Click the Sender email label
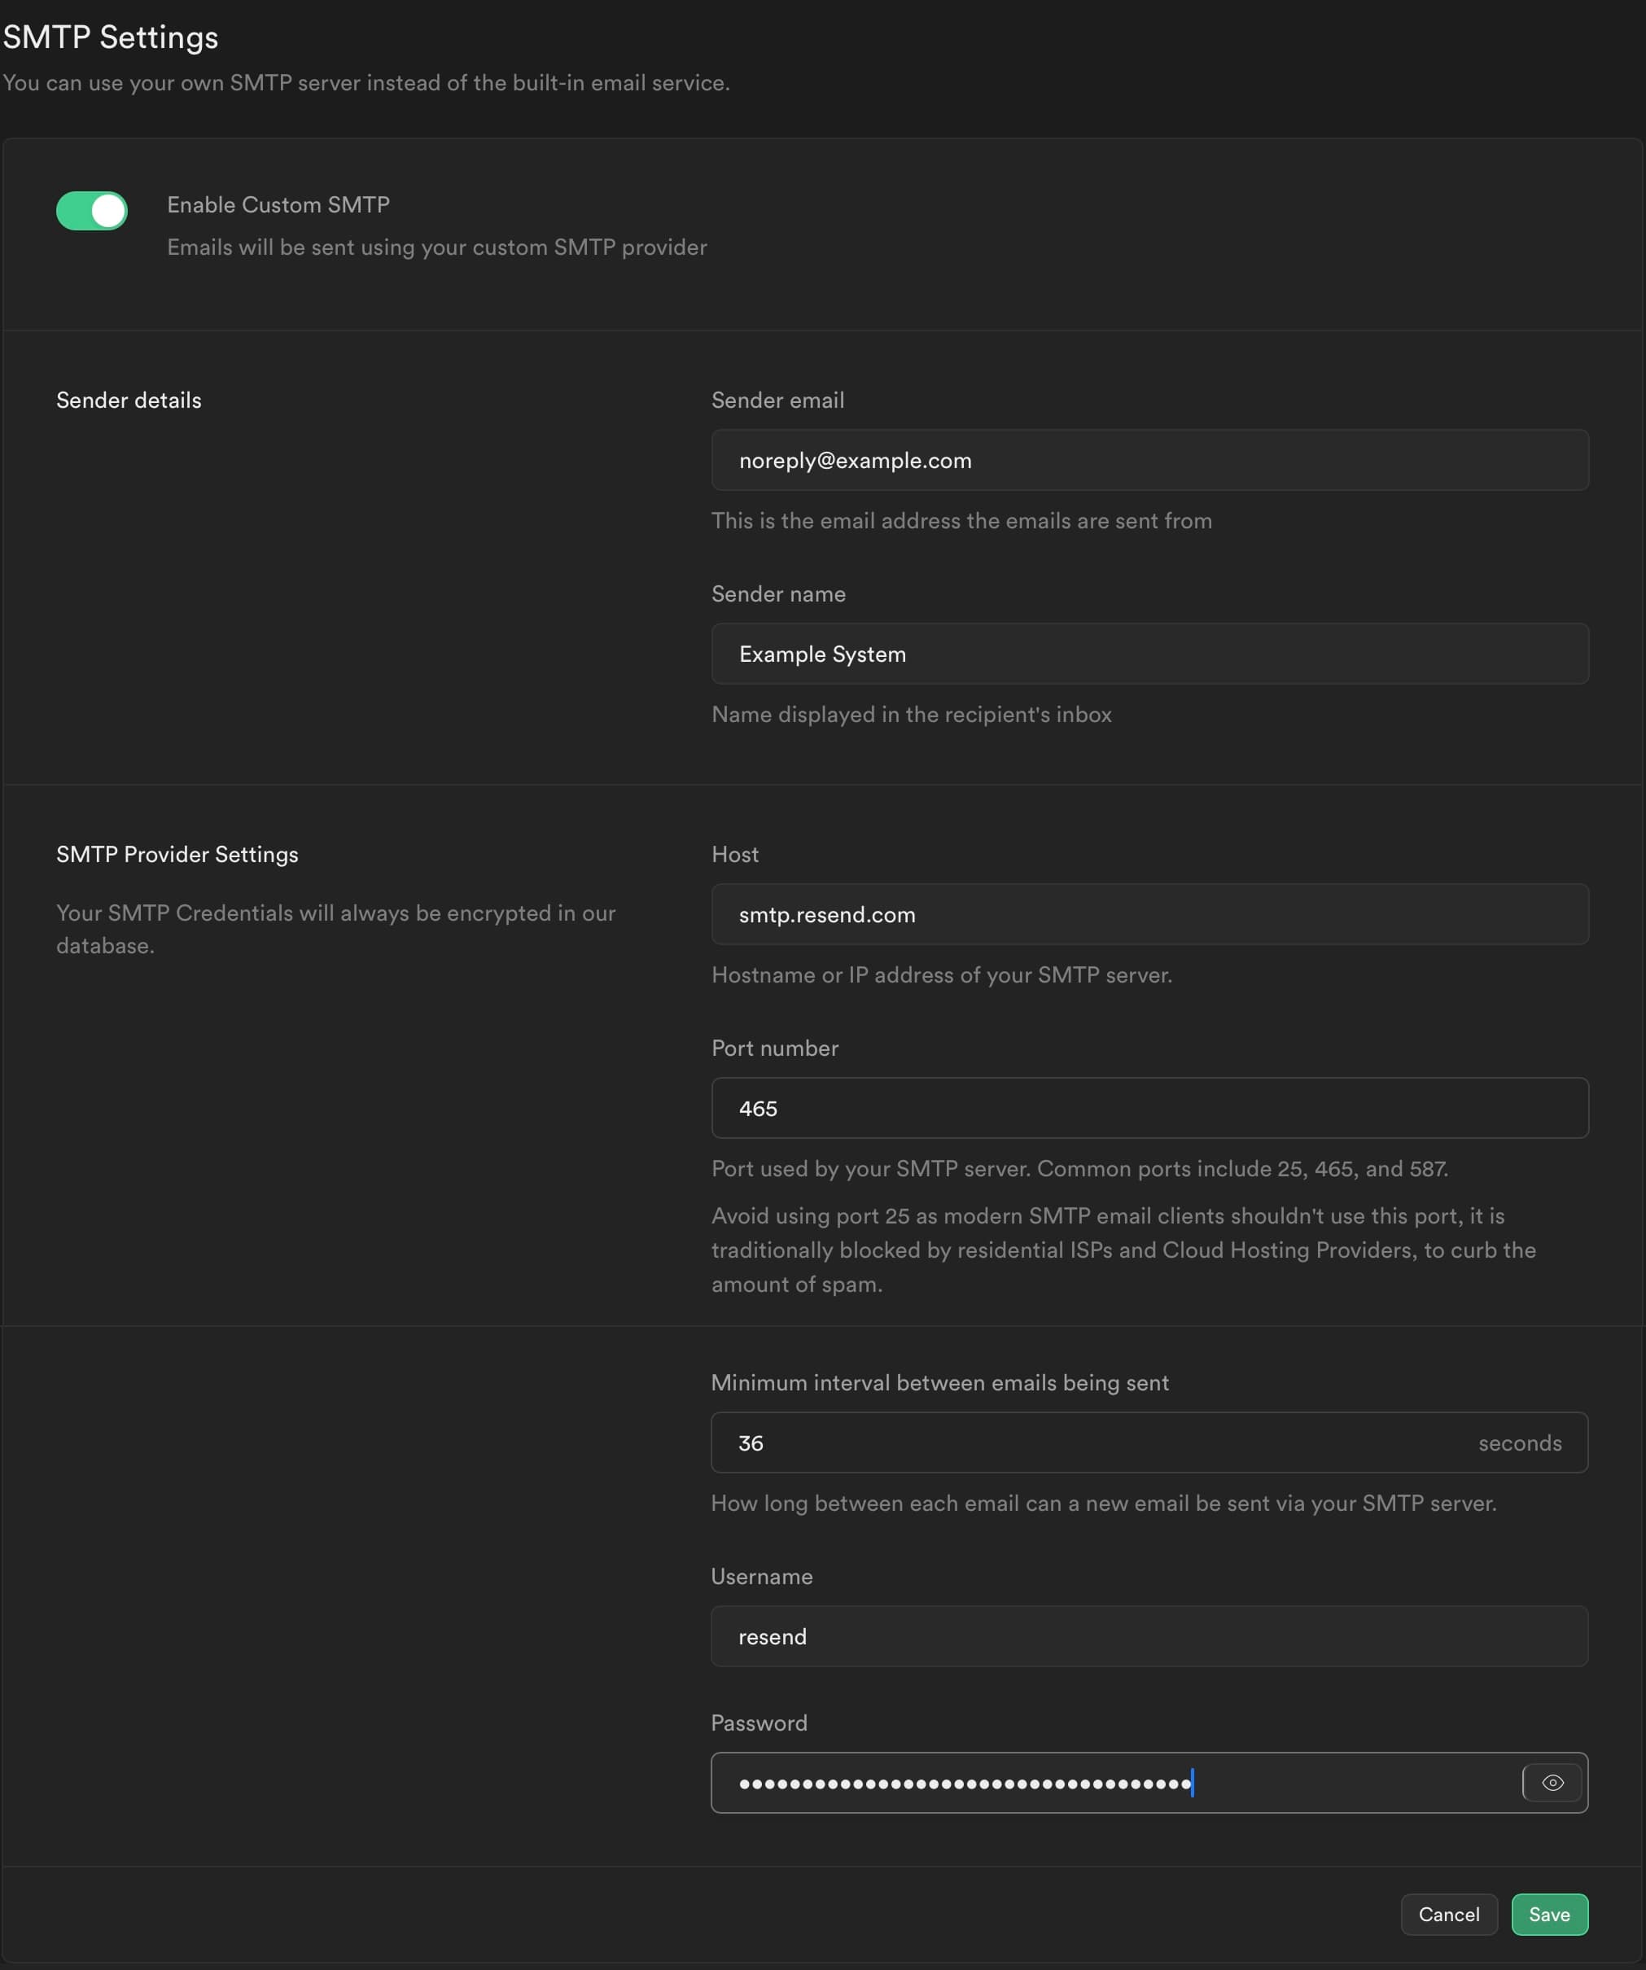The height and width of the screenshot is (1970, 1646). [x=777, y=401]
